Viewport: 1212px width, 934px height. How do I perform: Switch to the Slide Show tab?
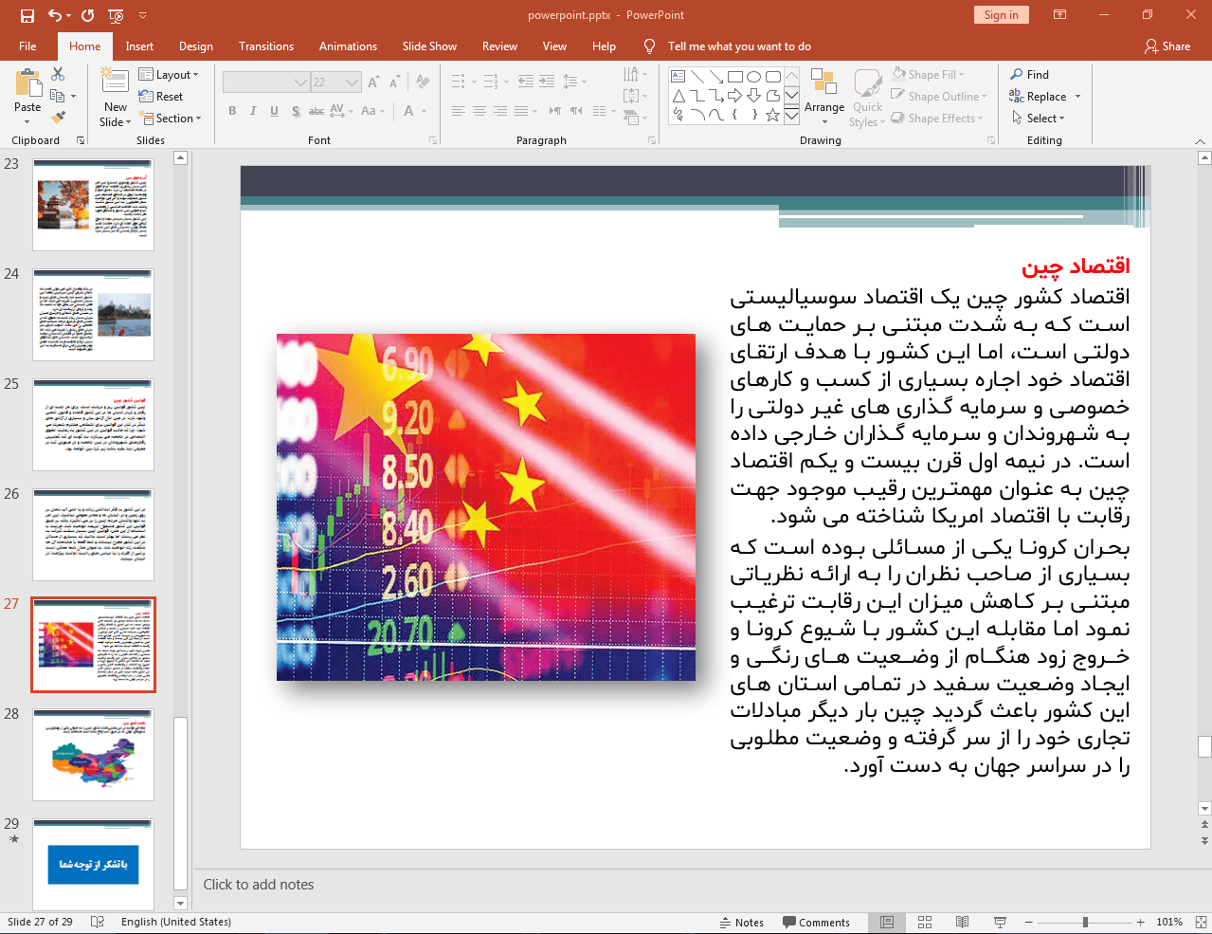428,46
